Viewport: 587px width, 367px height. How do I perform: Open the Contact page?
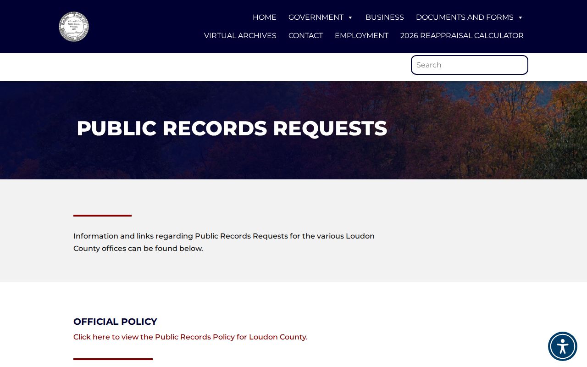[305, 36]
